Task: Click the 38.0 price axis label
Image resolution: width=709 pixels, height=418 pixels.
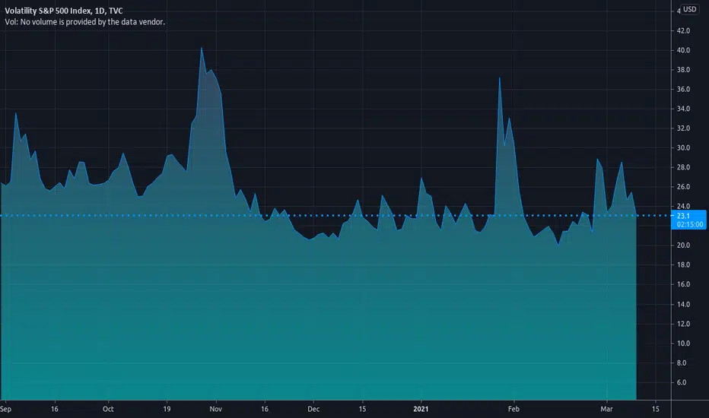Action: 683,70
